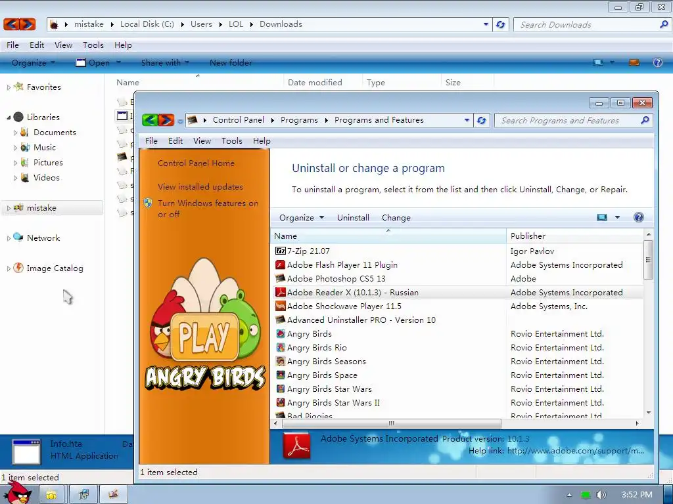
Task: Toggle the preview pane in Downloads window
Action: (634, 62)
